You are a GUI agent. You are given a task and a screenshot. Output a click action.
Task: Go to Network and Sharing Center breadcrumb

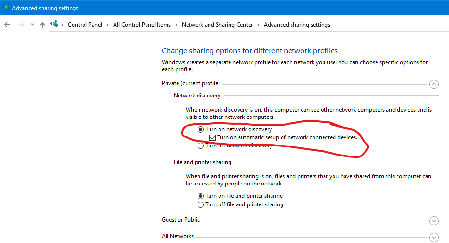[x=217, y=25]
